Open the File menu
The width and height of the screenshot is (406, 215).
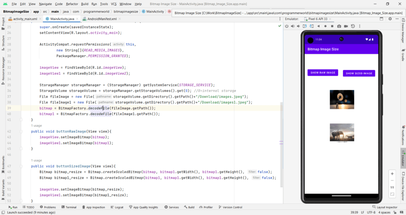14,4
